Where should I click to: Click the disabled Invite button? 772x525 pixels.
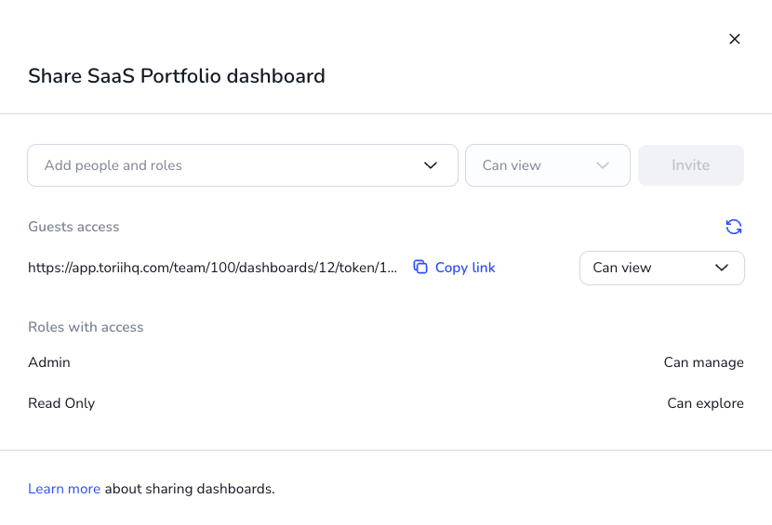click(690, 165)
